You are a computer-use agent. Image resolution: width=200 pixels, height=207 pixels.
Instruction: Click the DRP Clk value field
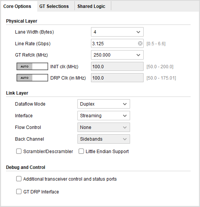coord(117,78)
